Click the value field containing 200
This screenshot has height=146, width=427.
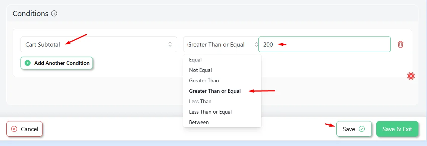point(324,44)
